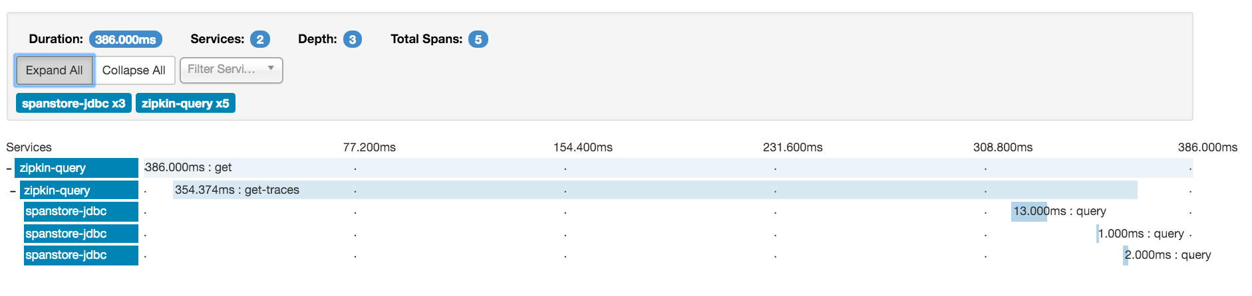The width and height of the screenshot is (1252, 296).
Task: Select the first spanstore-jdbc service label
Action: tap(81, 212)
